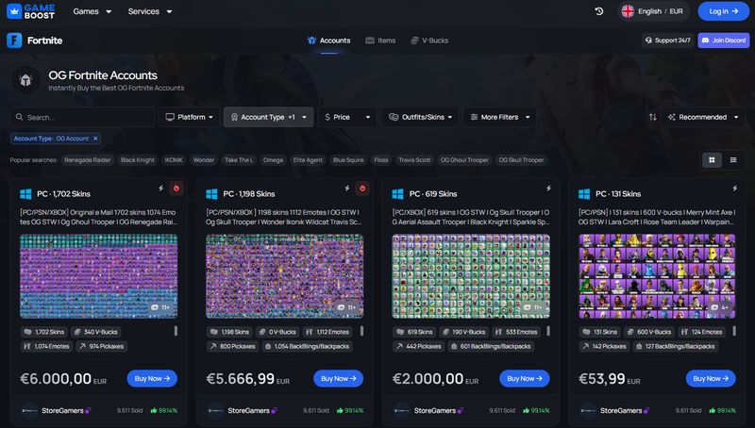Click the image count badge on the 1,702 Skins thumbnail
The width and height of the screenshot is (755, 428).
pos(160,307)
